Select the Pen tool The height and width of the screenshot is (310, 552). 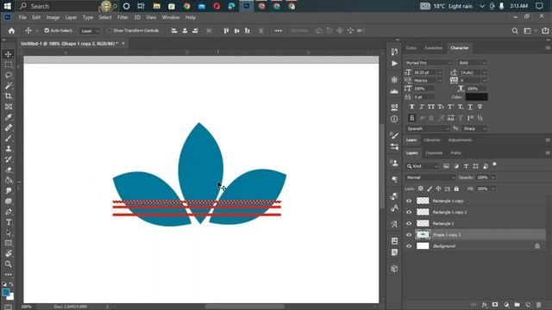tap(9, 212)
